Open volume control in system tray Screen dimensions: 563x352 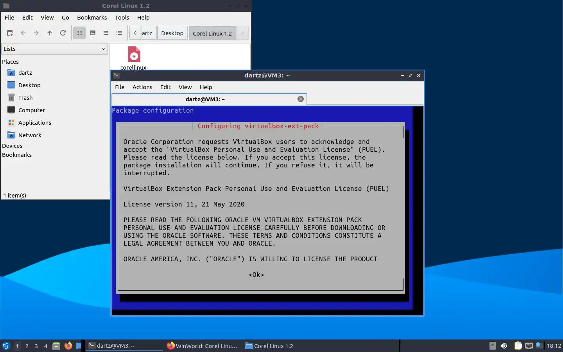pos(504,346)
